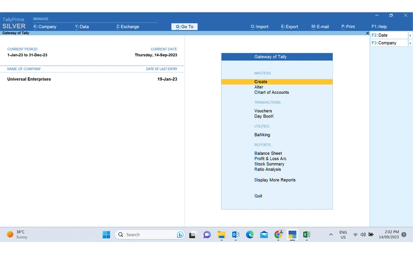The height and width of the screenshot is (254, 413).
Task: Open File Explorer from the taskbar
Action: (221, 235)
